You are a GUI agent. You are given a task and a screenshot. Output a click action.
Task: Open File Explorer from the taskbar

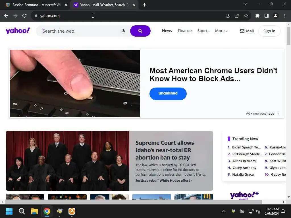point(34,211)
